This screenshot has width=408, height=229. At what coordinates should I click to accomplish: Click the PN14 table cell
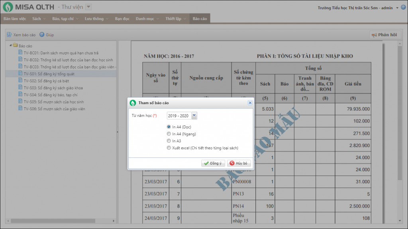243,206
